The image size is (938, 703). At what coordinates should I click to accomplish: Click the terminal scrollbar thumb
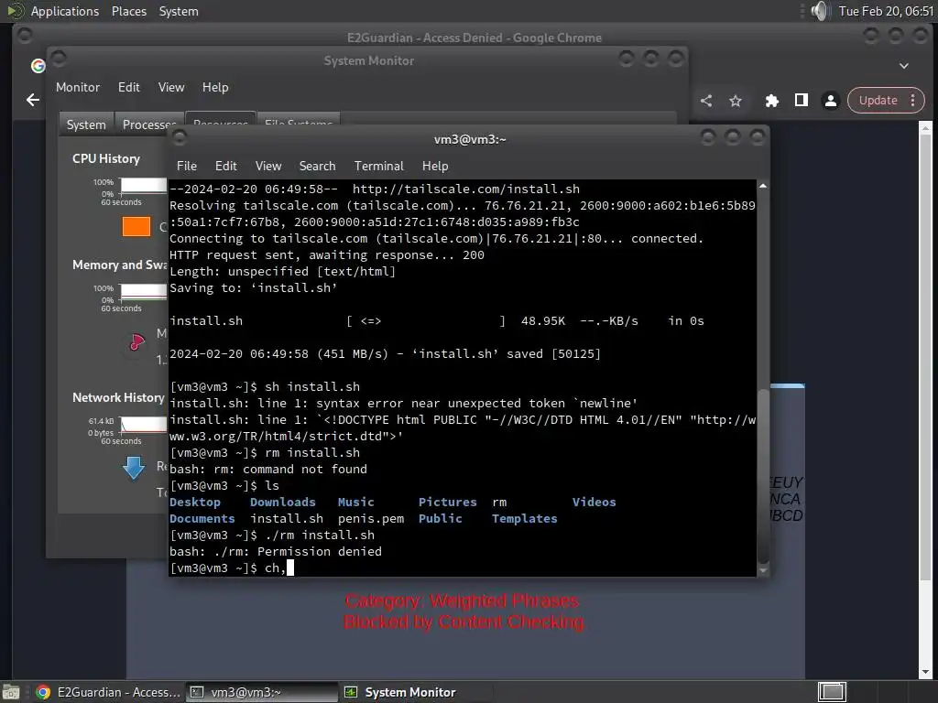point(763,475)
